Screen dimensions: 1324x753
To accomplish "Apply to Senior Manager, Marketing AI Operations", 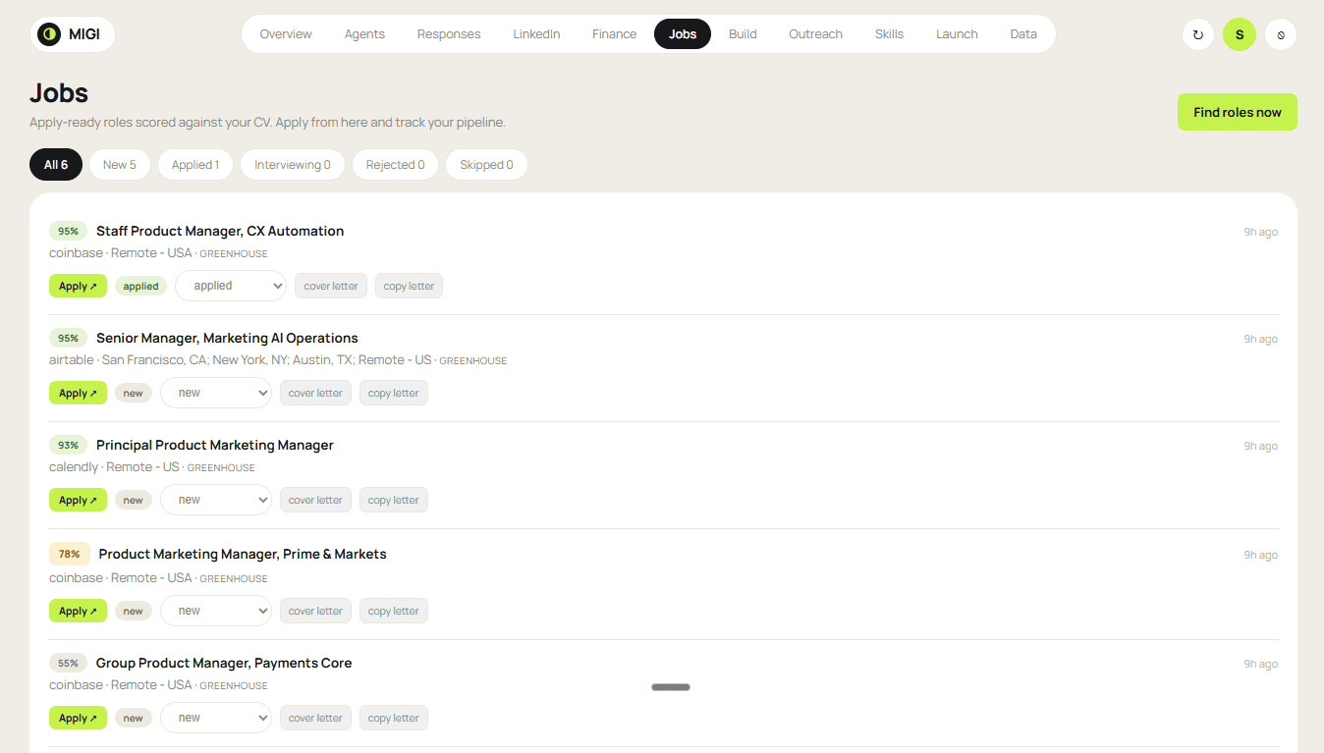I will coord(78,393).
